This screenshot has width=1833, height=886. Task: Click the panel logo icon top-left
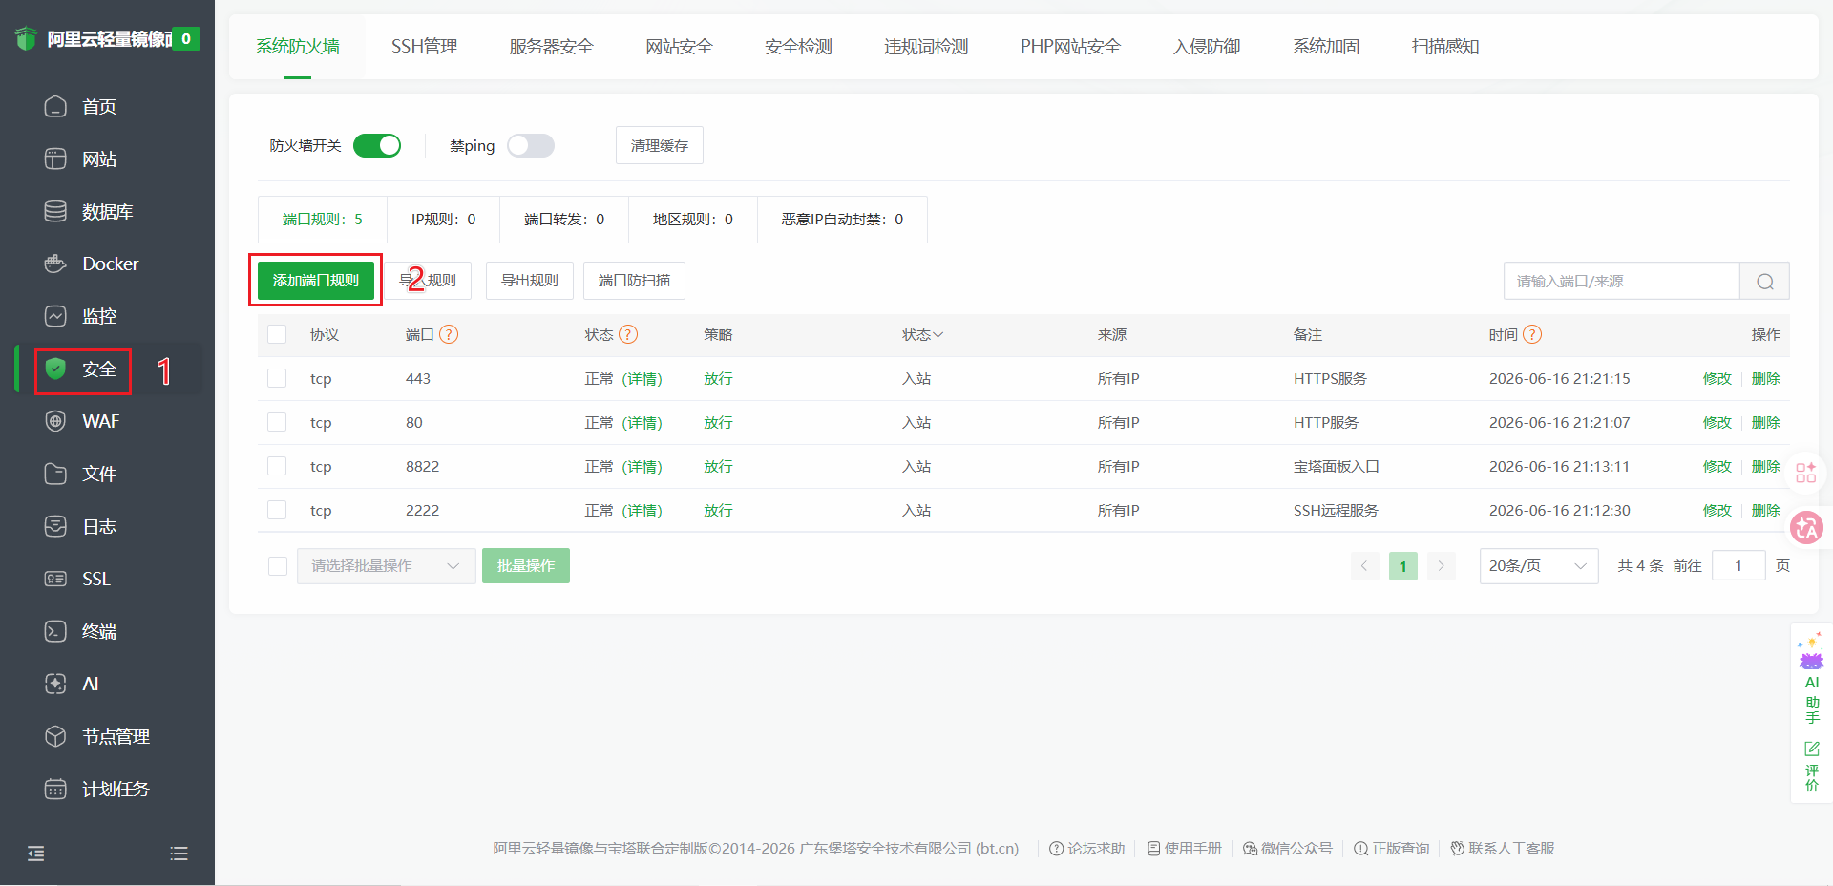(26, 38)
